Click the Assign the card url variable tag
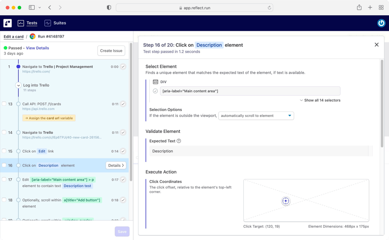This screenshot has height=240, width=389. (49, 118)
